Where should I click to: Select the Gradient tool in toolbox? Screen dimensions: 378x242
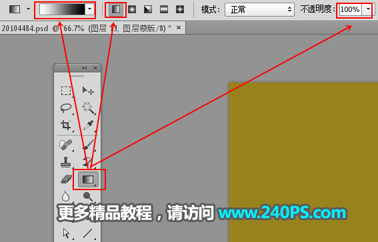click(x=88, y=180)
